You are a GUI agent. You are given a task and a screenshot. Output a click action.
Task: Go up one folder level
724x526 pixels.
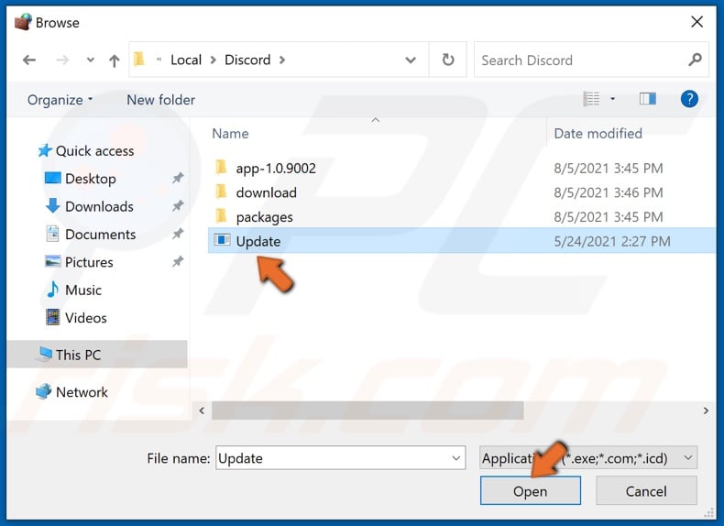coord(114,60)
